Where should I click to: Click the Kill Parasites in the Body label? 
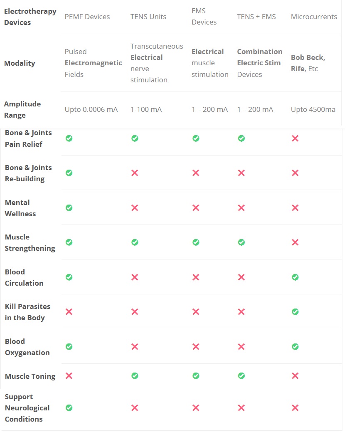[27, 312]
